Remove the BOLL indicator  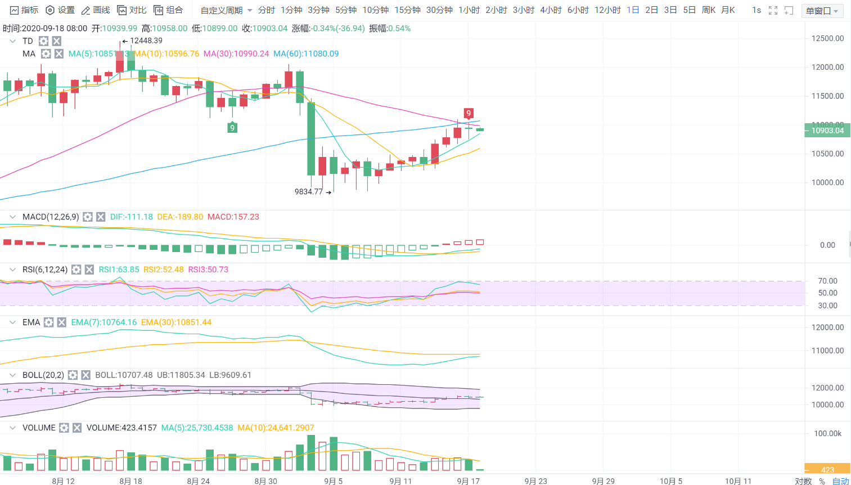(85, 375)
